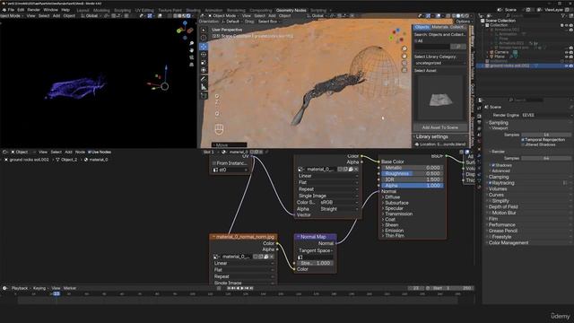574x323 pixels.
Task: Jump to play button in timeline
Action: (x=242, y=288)
